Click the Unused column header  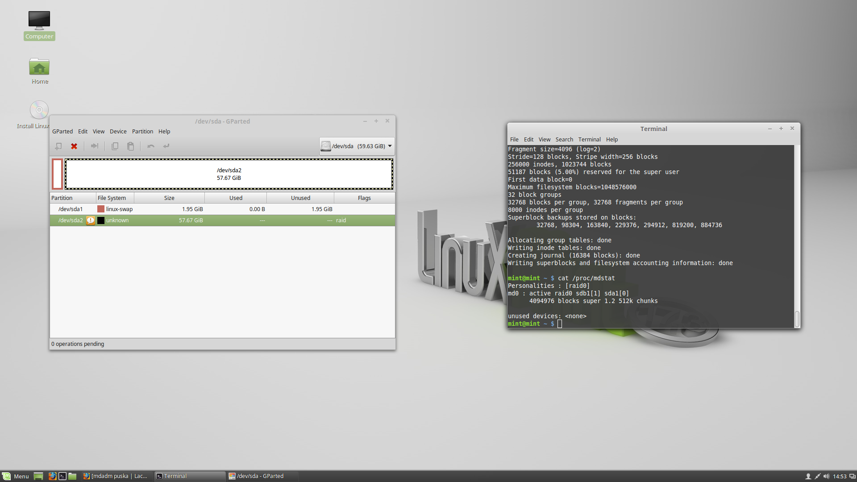[300, 198]
